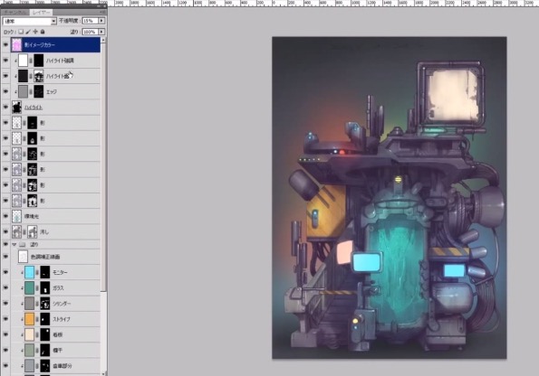Select the 環境光 layer name

[x=32, y=217]
